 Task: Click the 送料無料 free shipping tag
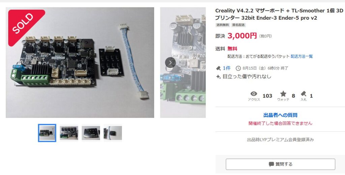pos(223,25)
